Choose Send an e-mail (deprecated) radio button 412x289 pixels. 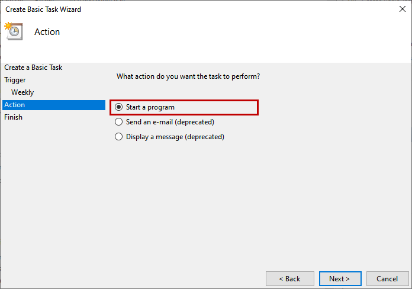[x=119, y=122]
